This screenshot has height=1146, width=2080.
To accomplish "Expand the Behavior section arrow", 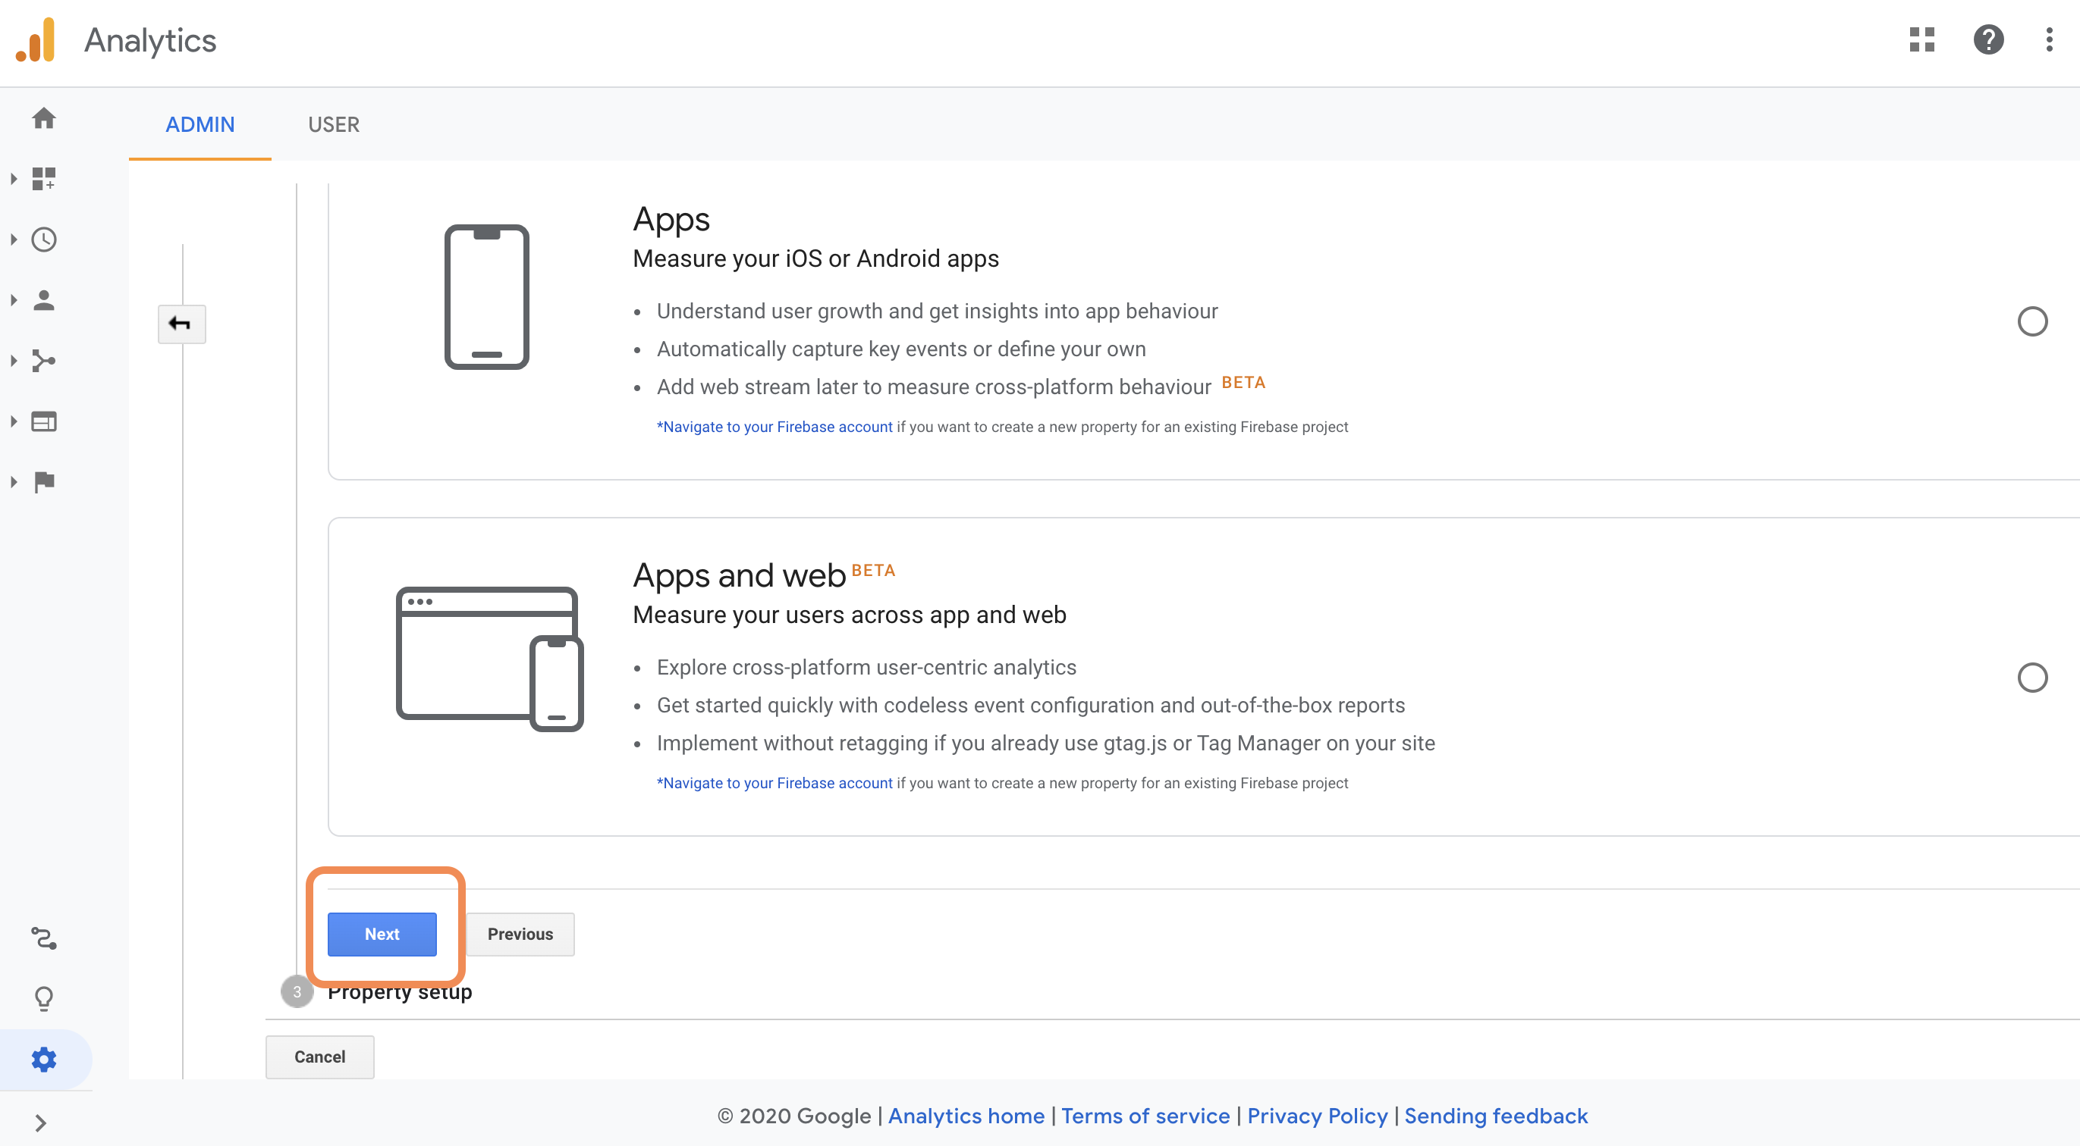I will [x=14, y=421].
